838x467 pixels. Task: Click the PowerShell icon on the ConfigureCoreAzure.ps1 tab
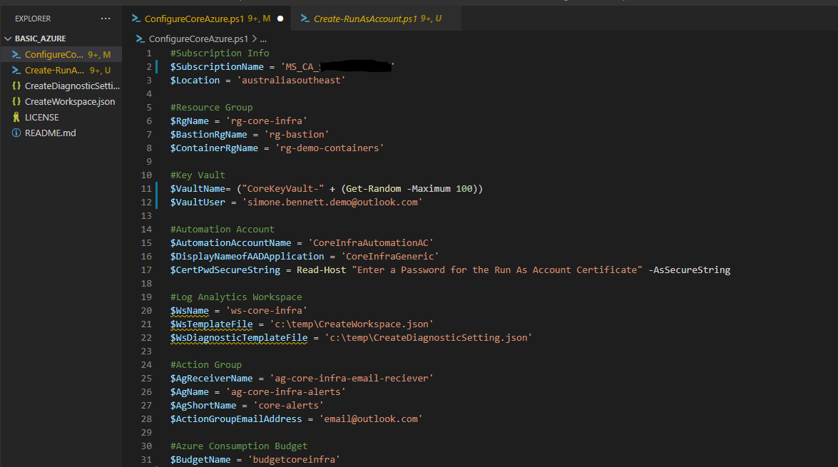135,19
